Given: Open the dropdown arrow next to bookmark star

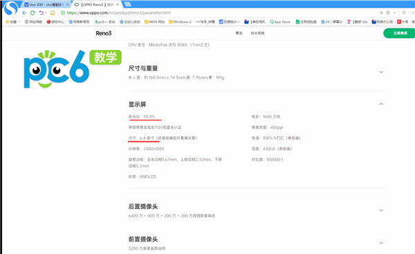Looking at the screenshot, I should (x=394, y=12).
